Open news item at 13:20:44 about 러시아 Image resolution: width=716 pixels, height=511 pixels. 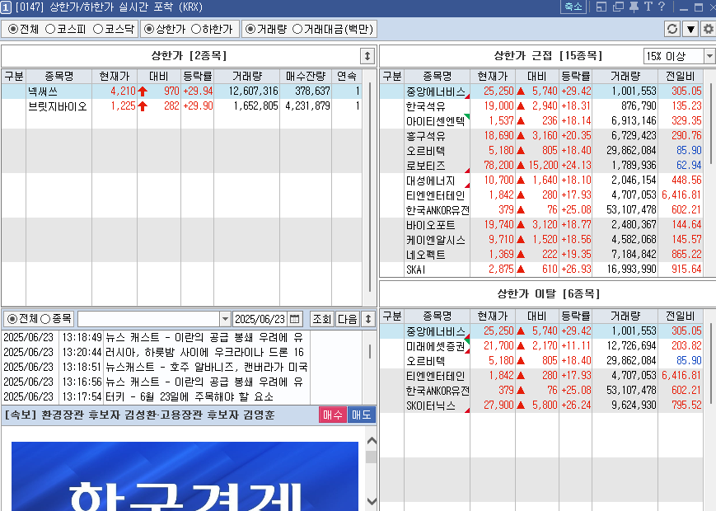tap(155, 352)
